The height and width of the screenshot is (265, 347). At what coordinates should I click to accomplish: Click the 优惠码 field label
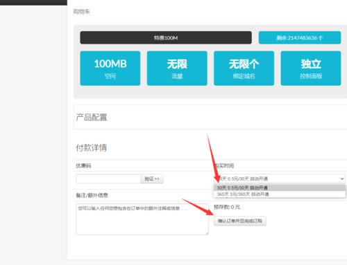[x=83, y=165]
